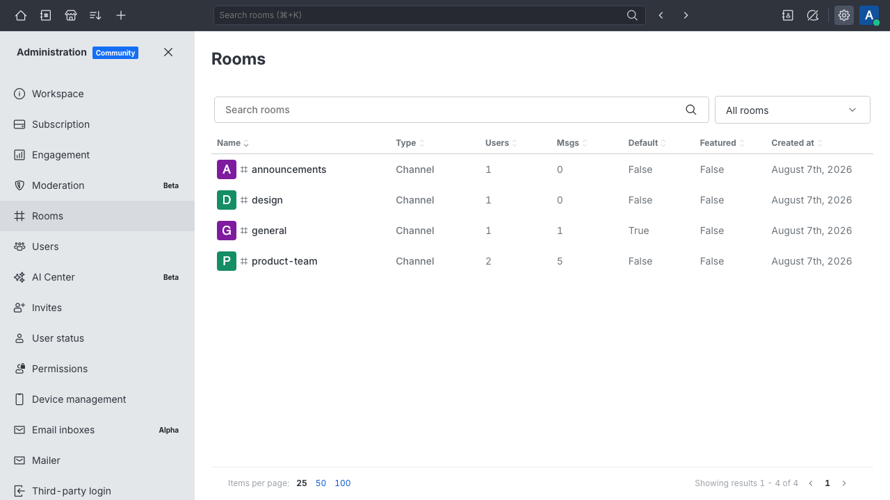Sort table by Created at column
890x500 pixels.
click(x=797, y=143)
